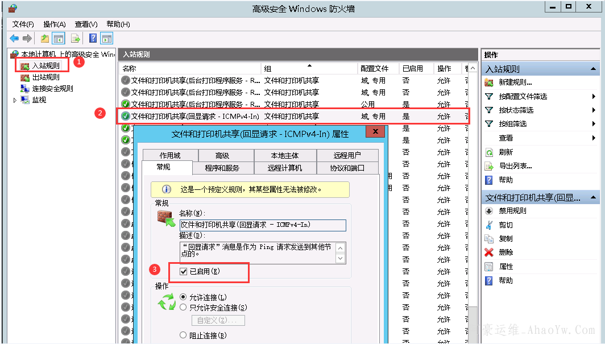The height and width of the screenshot is (344, 605).
Task: Switch to the 程序和服务 tab
Action: point(222,168)
